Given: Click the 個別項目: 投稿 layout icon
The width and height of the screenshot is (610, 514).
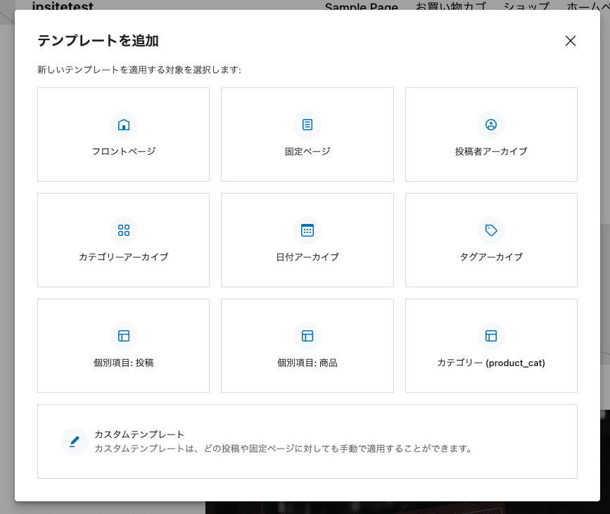Looking at the screenshot, I should [x=124, y=336].
